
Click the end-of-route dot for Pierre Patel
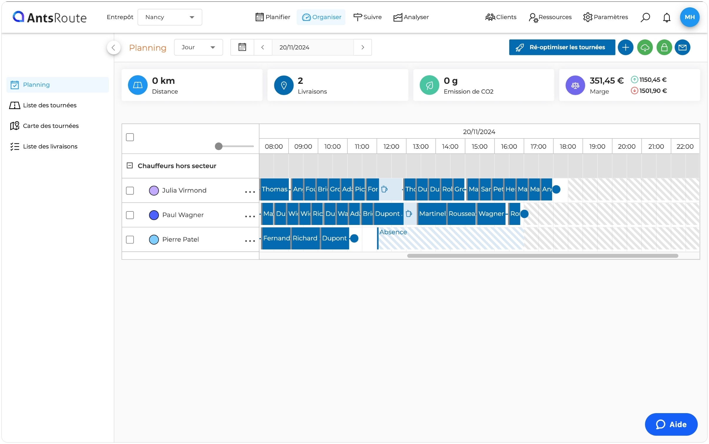(354, 238)
